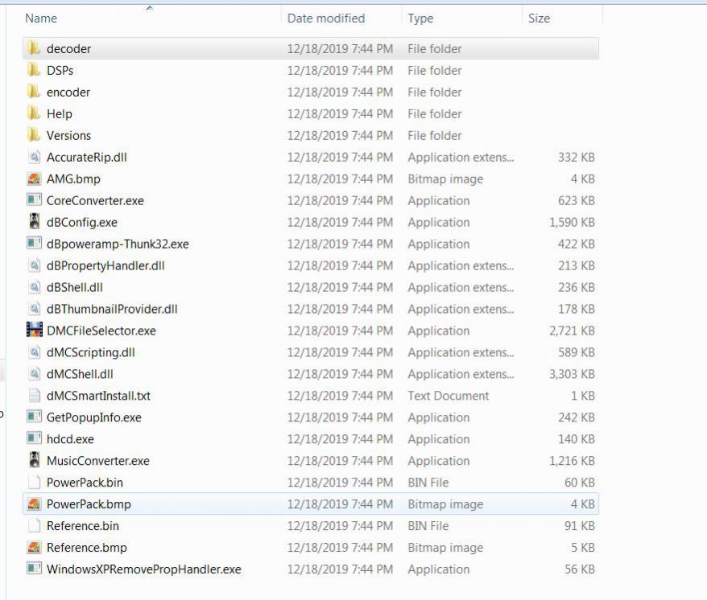Select the hdcd.exe file name
The width and height of the screenshot is (707, 600).
pyautogui.click(x=70, y=439)
